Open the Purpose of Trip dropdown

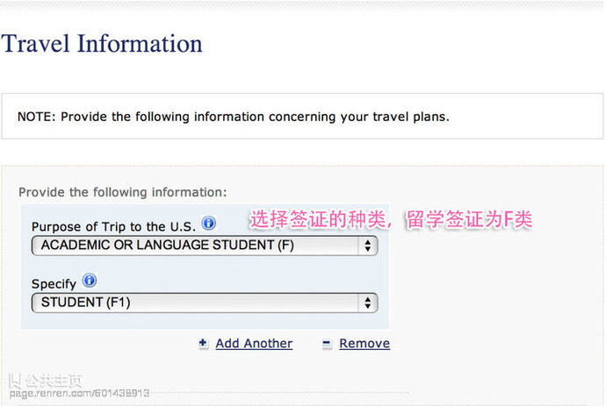click(205, 246)
